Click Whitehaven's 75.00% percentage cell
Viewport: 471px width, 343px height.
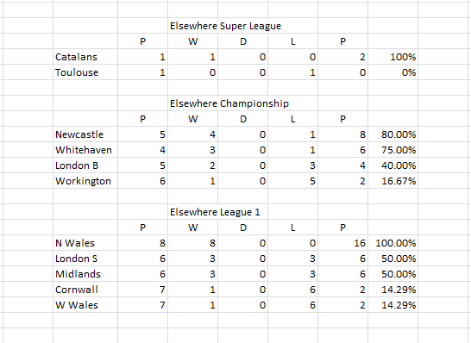392,150
